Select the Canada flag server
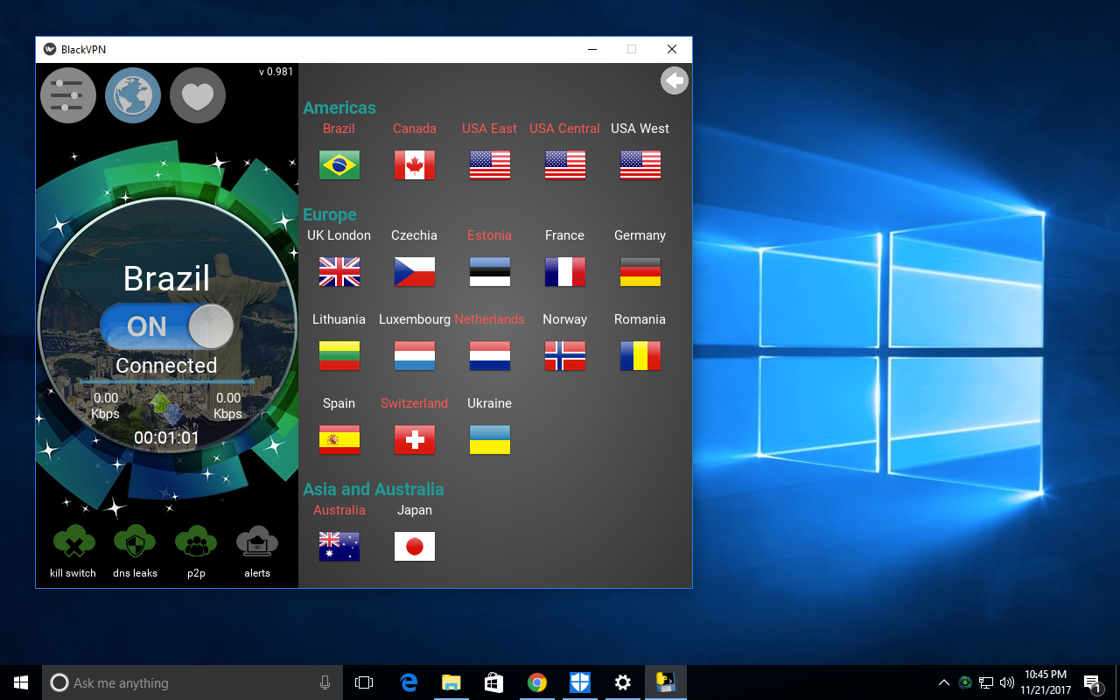Image resolution: width=1120 pixels, height=700 pixels. [415, 164]
